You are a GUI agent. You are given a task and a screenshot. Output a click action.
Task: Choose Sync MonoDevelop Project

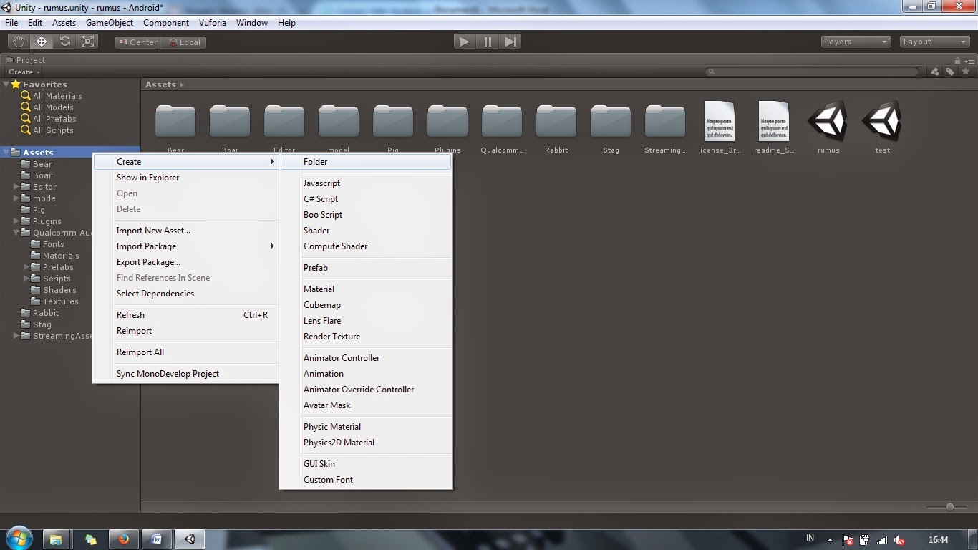coord(185,374)
